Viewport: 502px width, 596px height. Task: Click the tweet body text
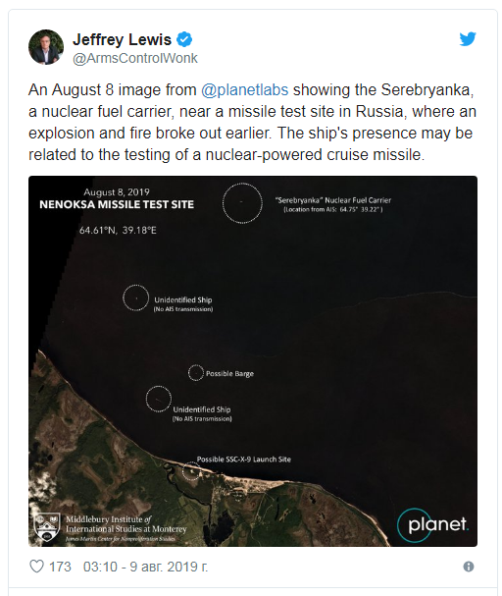tap(252, 123)
